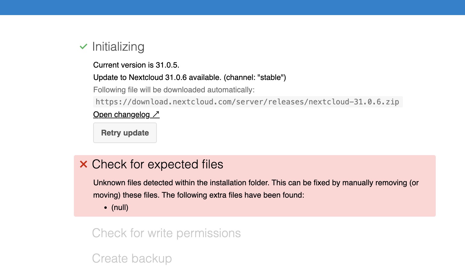Click the Following file will be downloaded text
The height and width of the screenshot is (277, 465).
(x=174, y=90)
